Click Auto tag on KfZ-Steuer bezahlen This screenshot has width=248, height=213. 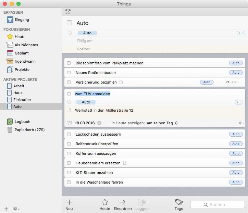[x=236, y=173]
